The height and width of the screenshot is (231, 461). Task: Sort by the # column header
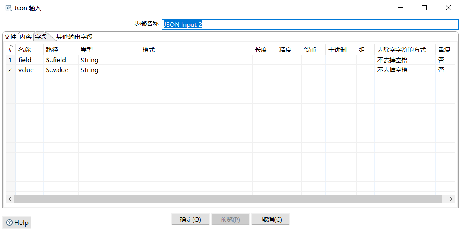pyautogui.click(x=11, y=50)
